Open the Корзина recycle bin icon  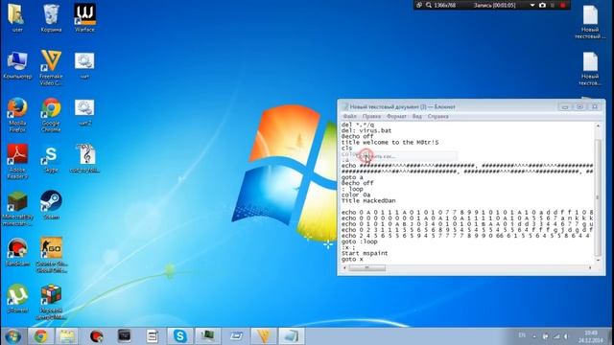(51, 18)
